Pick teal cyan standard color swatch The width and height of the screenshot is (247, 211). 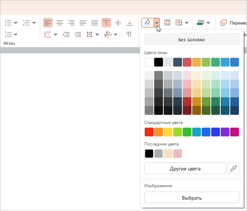197,132
